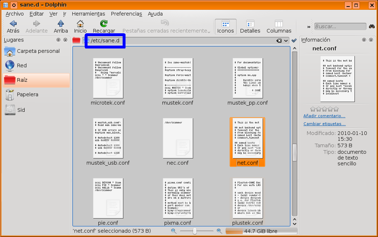Image resolution: width=378 pixels, height=237 pixels.
Task: Click the Buscar search field
Action: coord(340,26)
